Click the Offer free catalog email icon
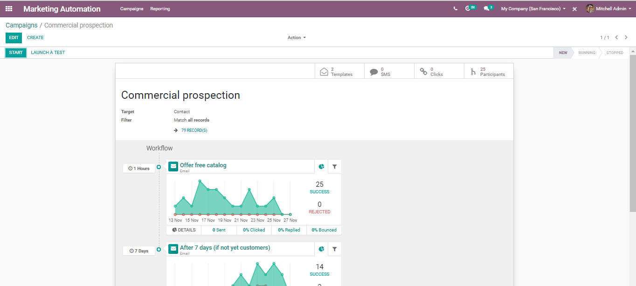The width and height of the screenshot is (636, 286). click(x=173, y=166)
